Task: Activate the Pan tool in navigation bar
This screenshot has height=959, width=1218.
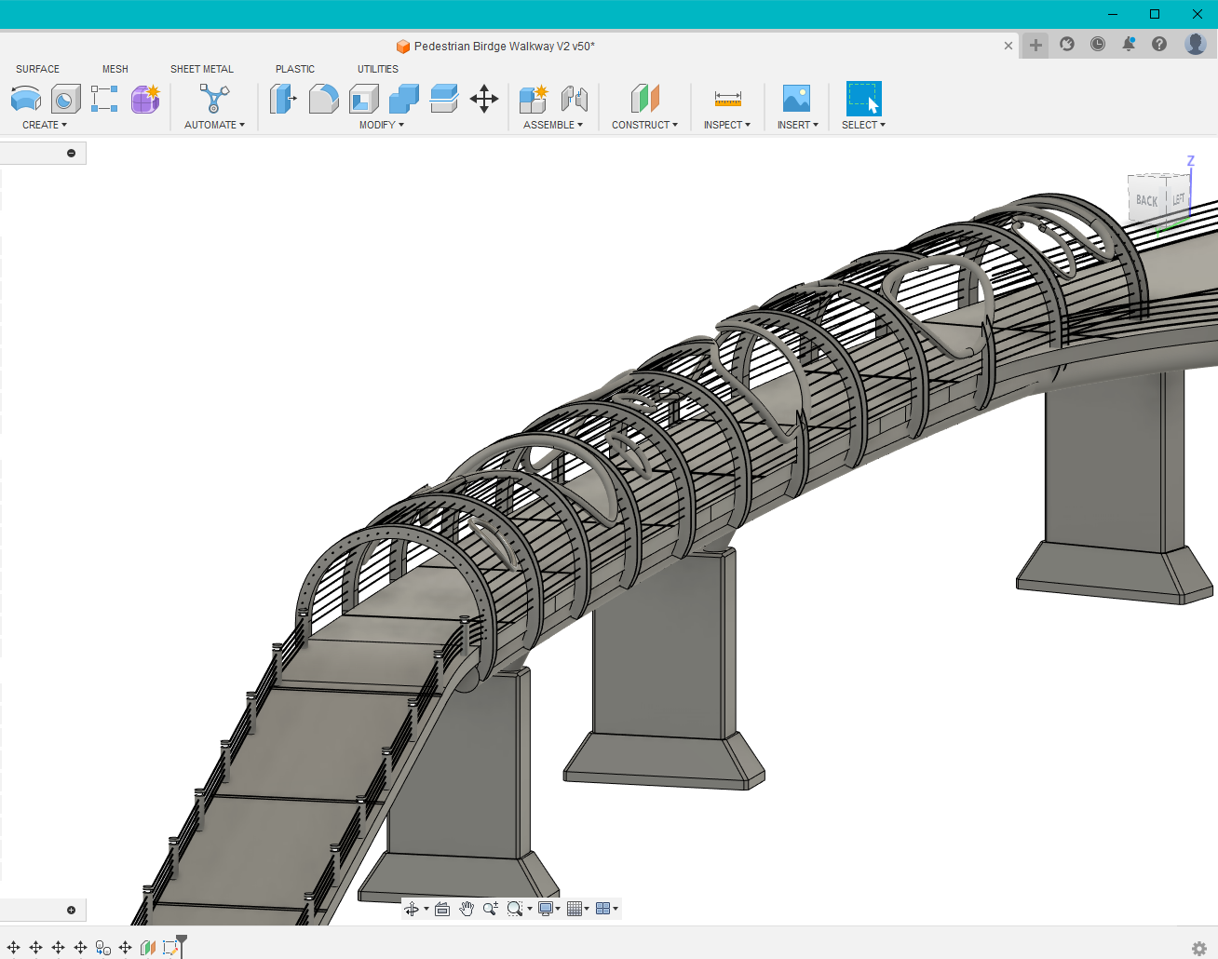Action: click(467, 908)
